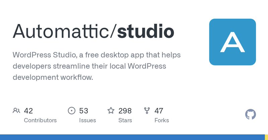Click the Contributors label
Screen dimensions: 268x140
point(40,120)
